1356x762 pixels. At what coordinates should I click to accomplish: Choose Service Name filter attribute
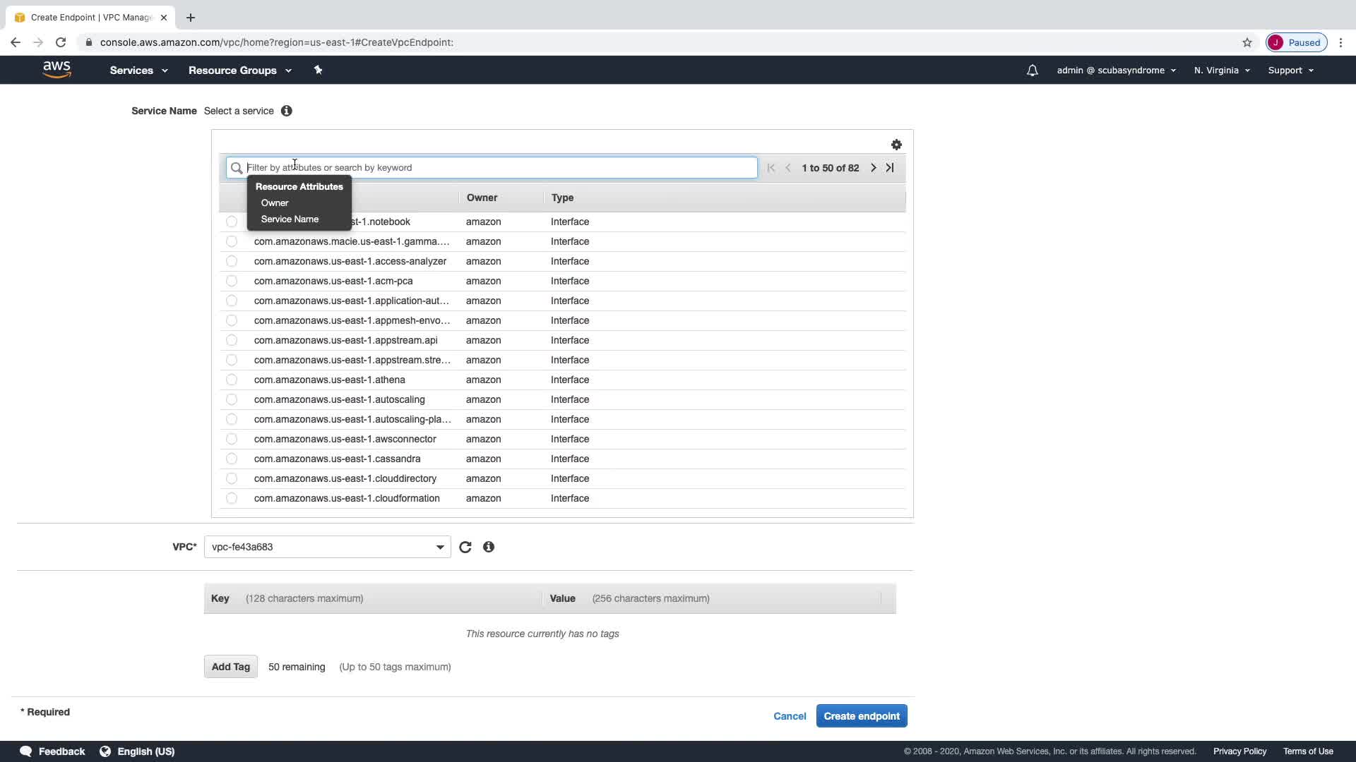coord(290,219)
